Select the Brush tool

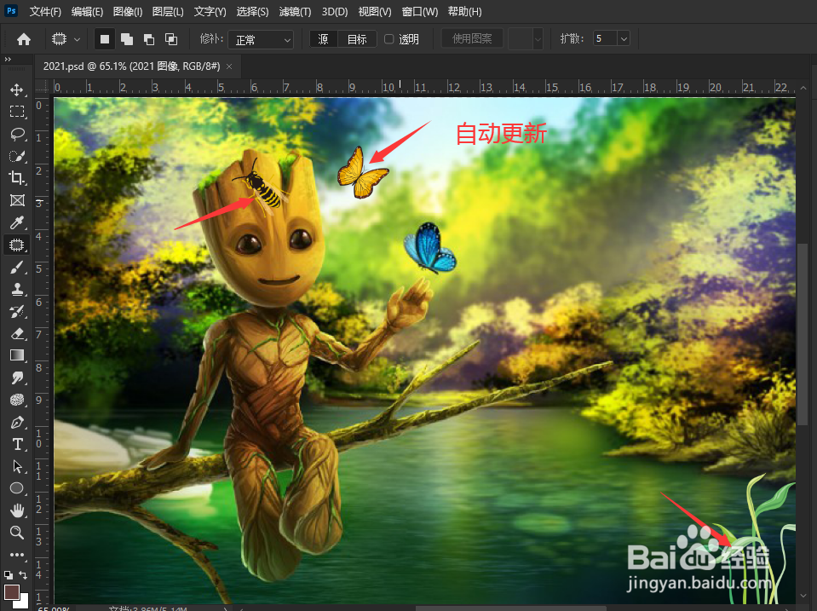pos(17,268)
